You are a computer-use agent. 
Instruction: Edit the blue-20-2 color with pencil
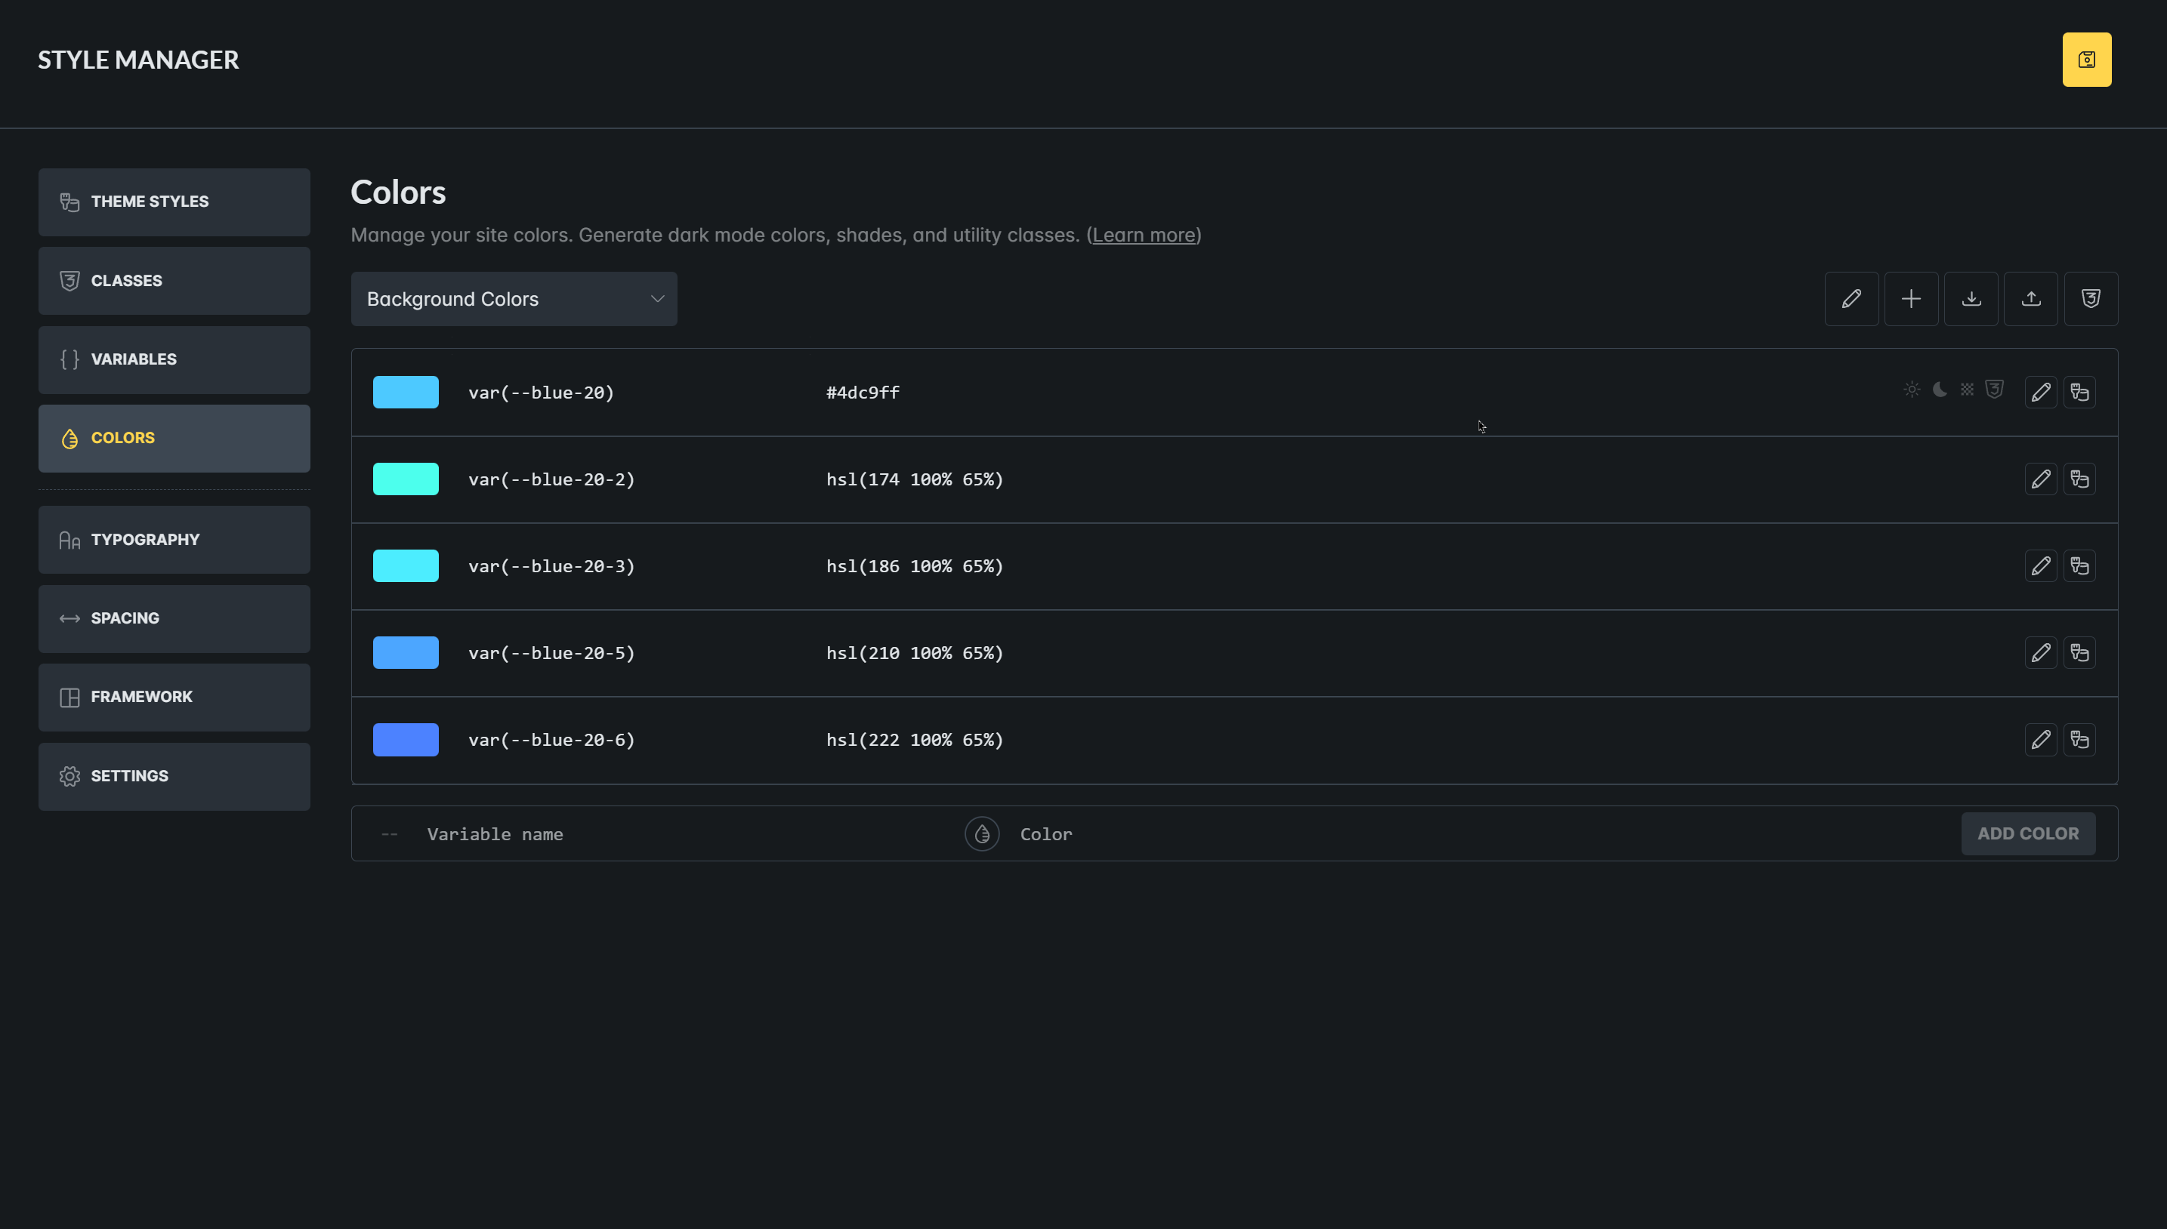pyautogui.click(x=2040, y=479)
